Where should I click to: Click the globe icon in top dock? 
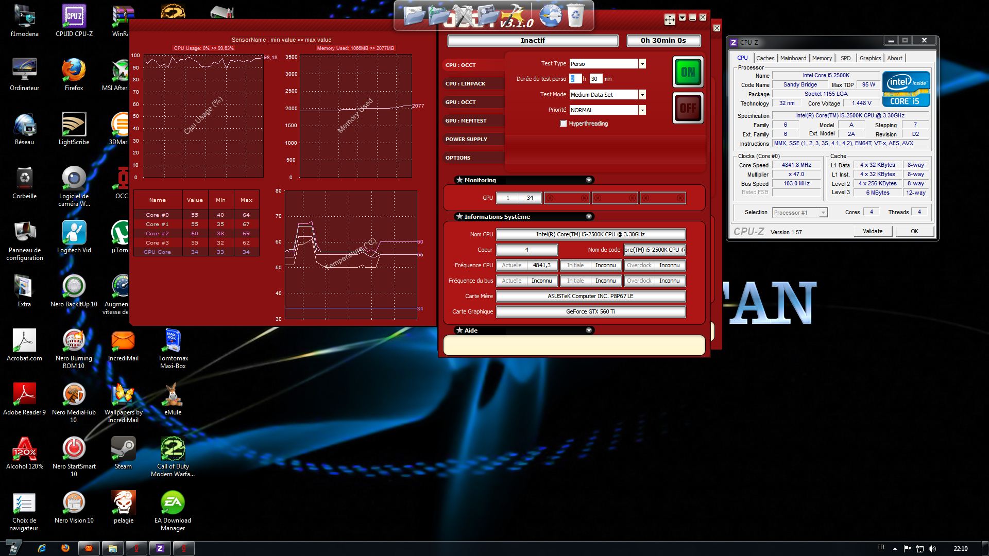pyautogui.click(x=550, y=15)
